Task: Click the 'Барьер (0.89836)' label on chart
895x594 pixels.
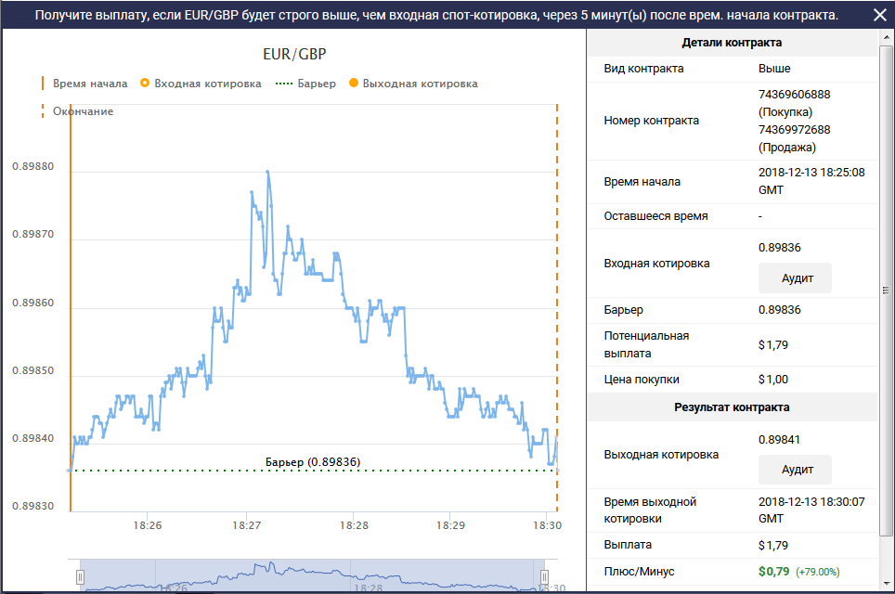Action: pos(313,461)
